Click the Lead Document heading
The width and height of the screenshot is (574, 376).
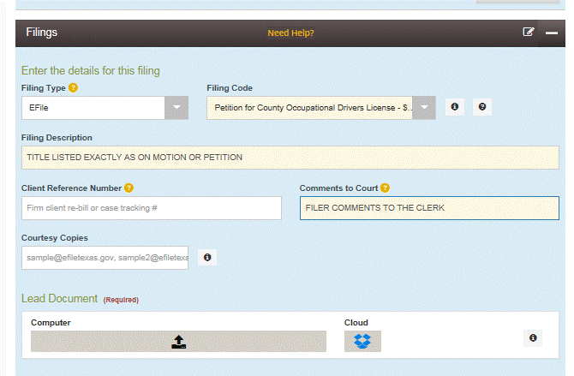click(59, 298)
